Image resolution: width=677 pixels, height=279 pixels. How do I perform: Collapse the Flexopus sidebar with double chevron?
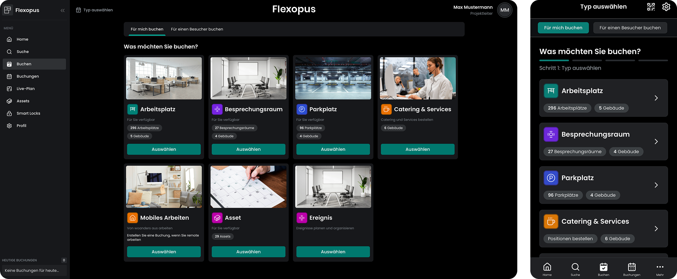[63, 10]
